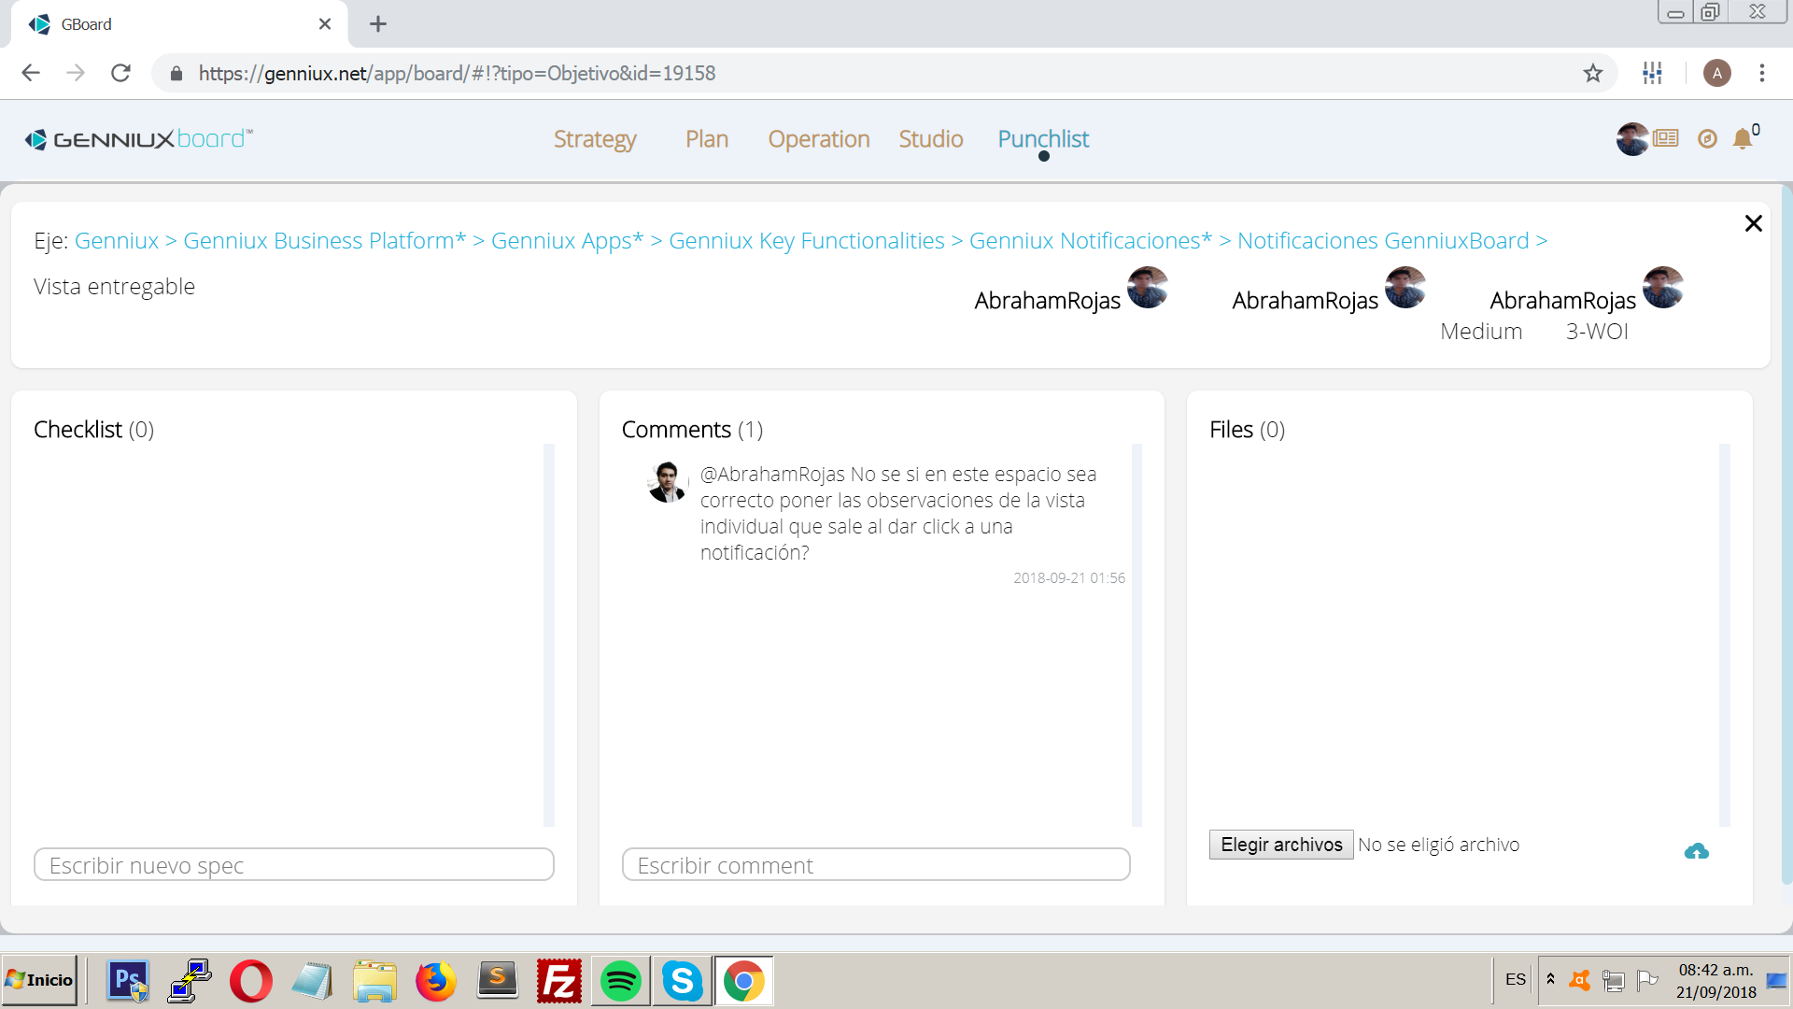This screenshot has width=1793, height=1009.
Task: Switch to the Strategy tab
Action: point(595,139)
